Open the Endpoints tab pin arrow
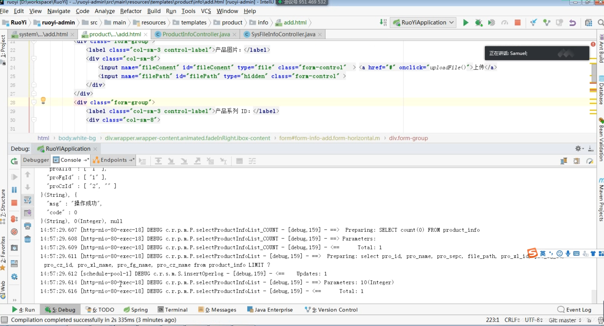The width and height of the screenshot is (604, 326). (x=131, y=160)
